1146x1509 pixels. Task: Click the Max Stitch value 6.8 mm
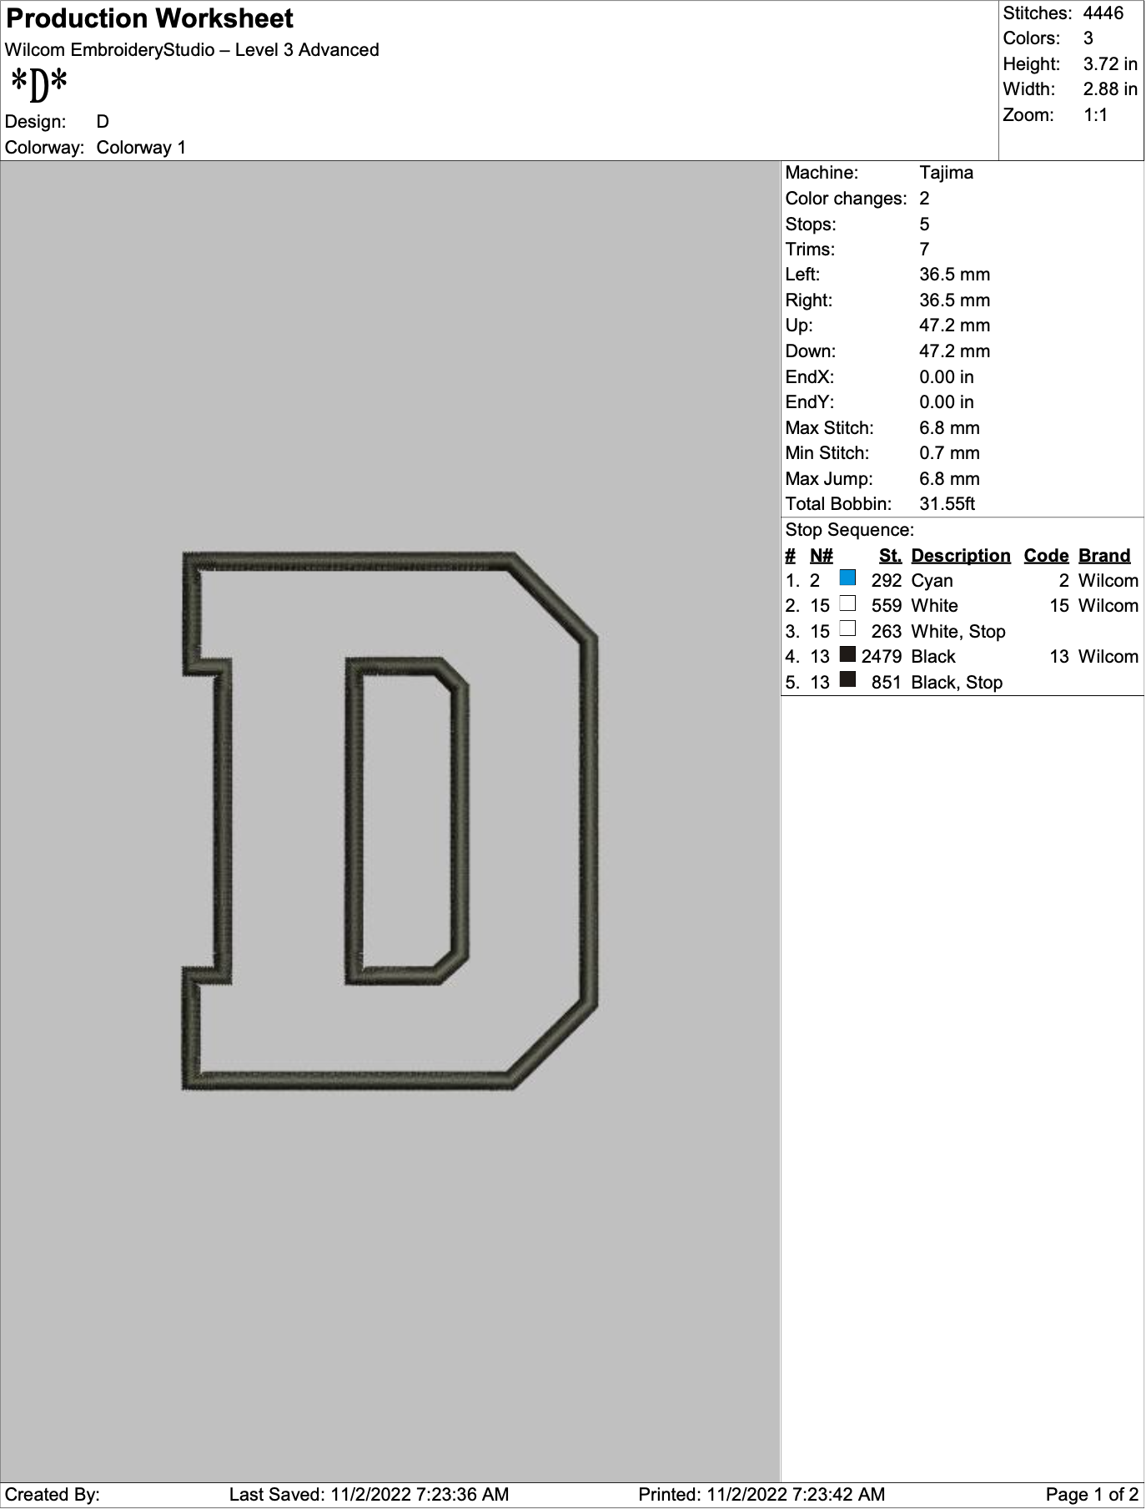pos(949,428)
